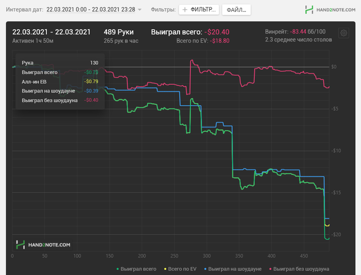Click the x-axis label 250
This screenshot has height=275, width=361.
(174, 256)
